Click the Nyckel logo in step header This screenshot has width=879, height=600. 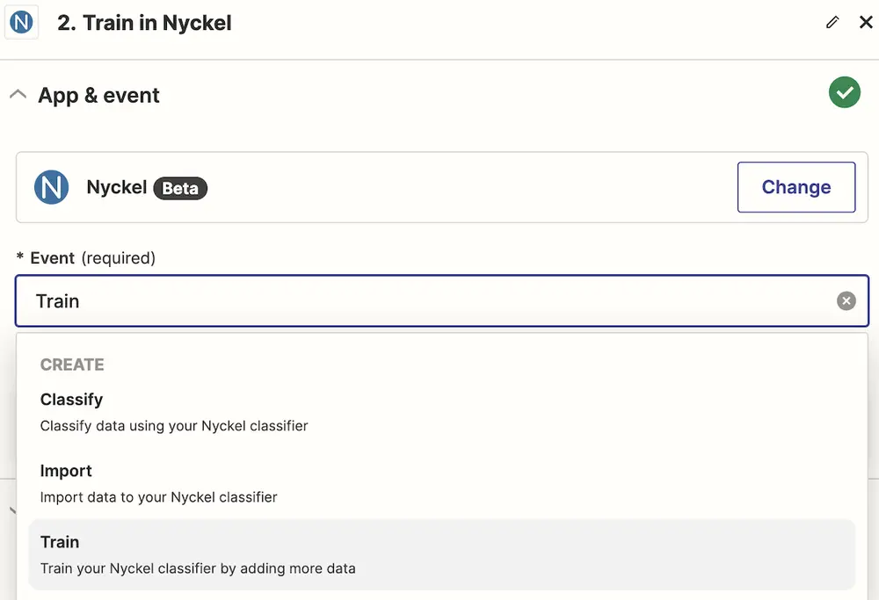(21, 23)
